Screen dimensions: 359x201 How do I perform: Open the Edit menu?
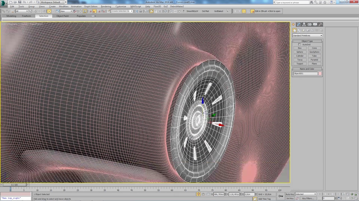point(12,6)
